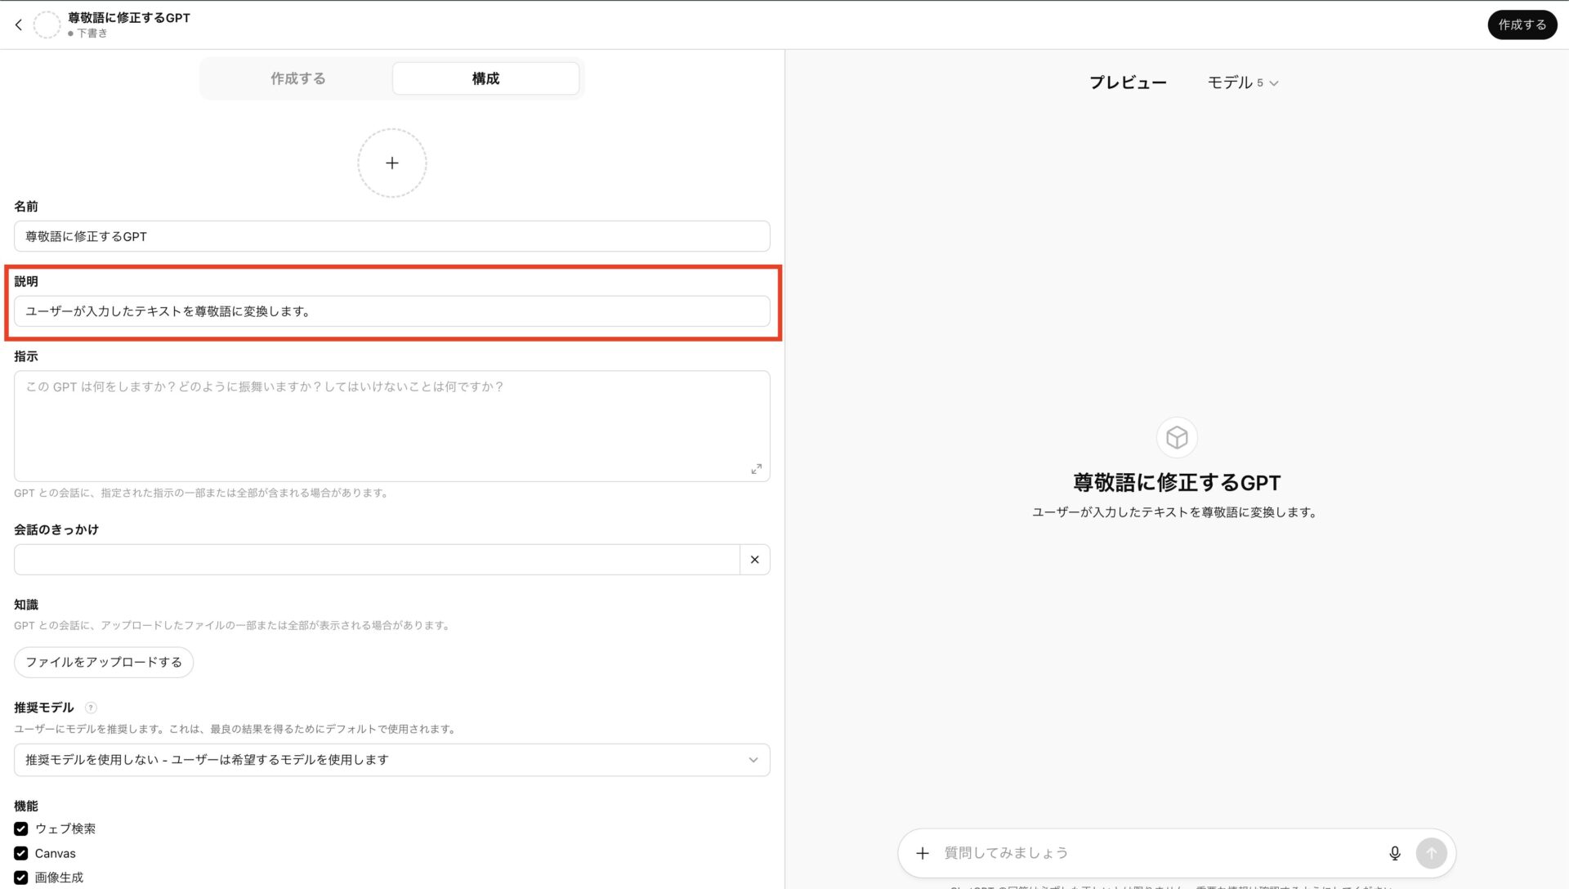Screen dimensions: 1569x889
Task: Click inside the 名前 name field
Action: (391, 236)
